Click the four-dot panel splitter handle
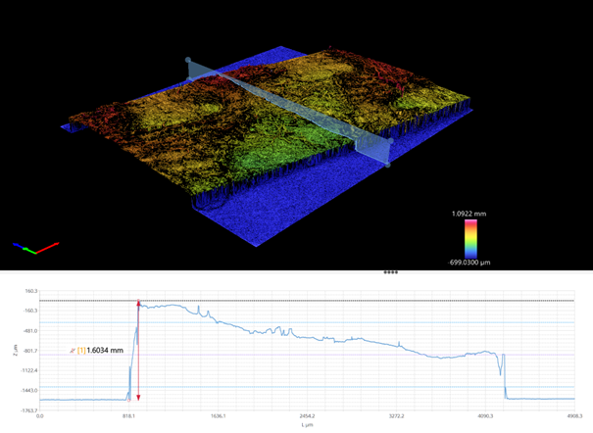 (x=390, y=272)
